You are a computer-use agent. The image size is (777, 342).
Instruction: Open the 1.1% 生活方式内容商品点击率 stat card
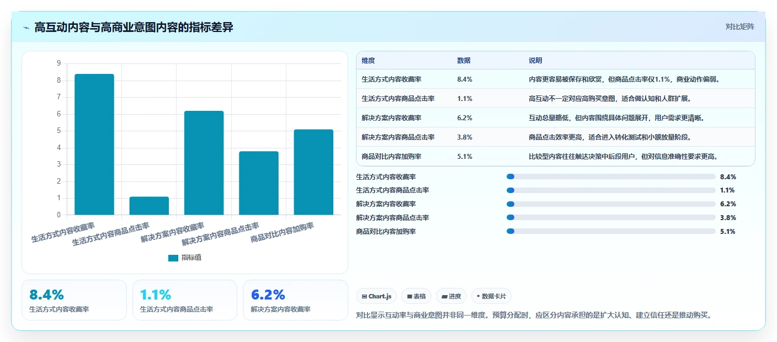tap(185, 300)
